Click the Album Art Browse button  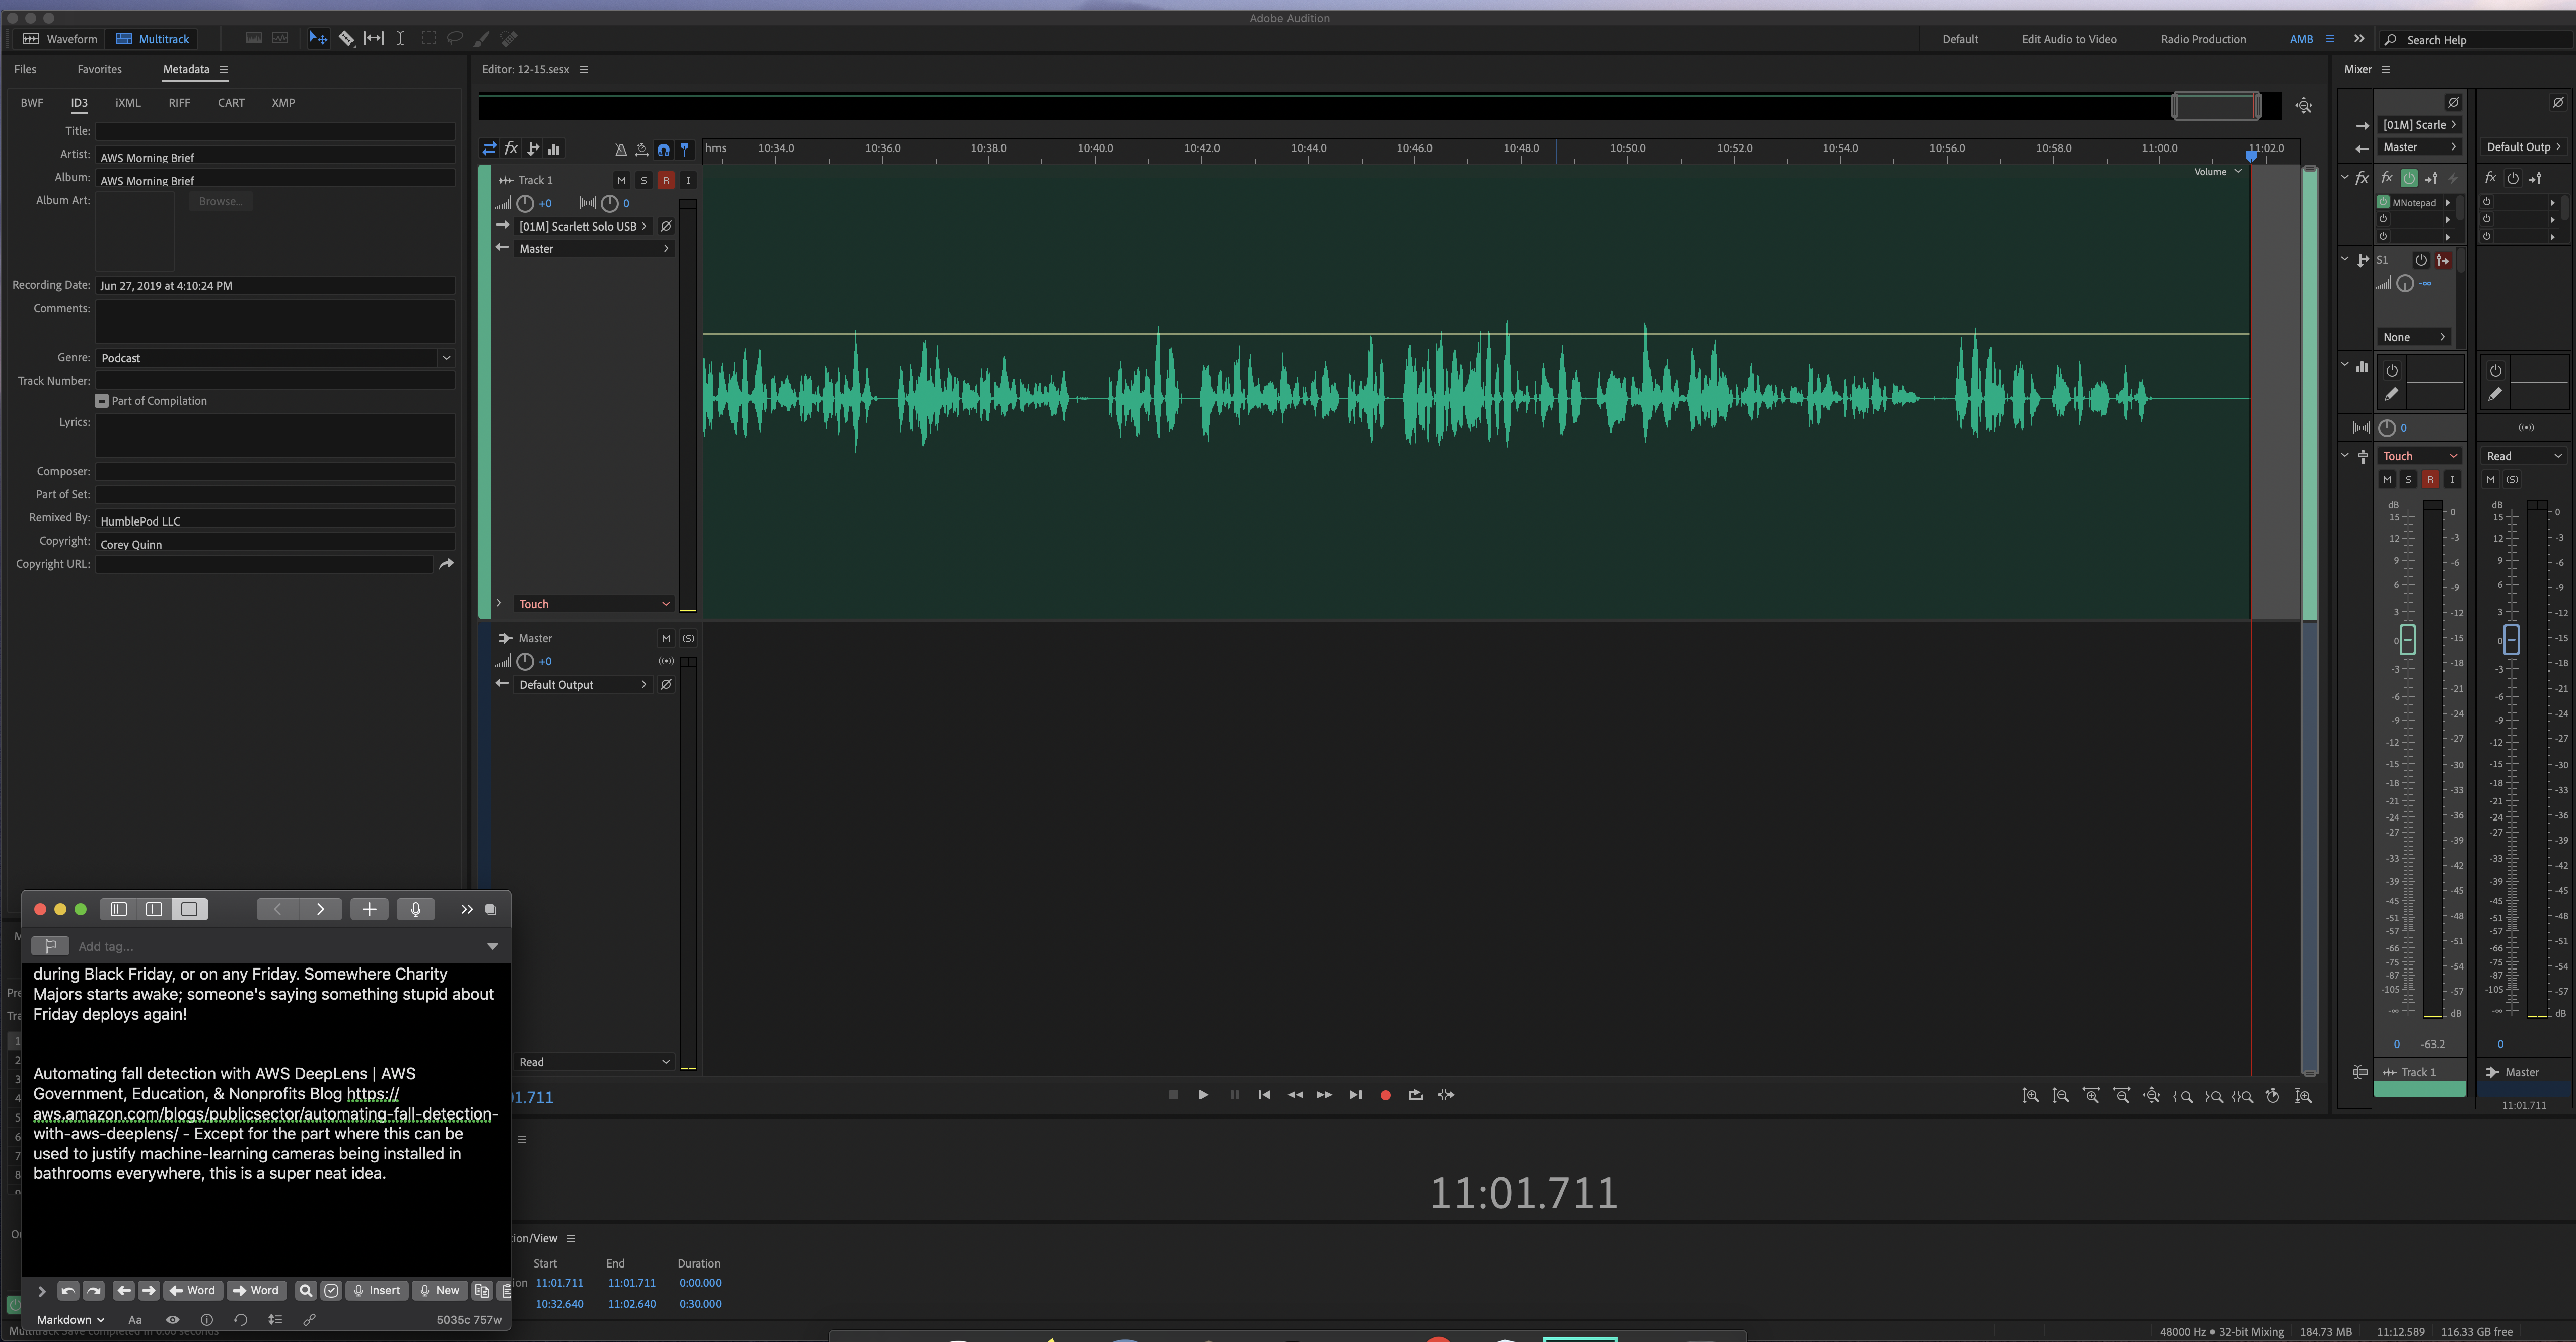pyautogui.click(x=220, y=202)
